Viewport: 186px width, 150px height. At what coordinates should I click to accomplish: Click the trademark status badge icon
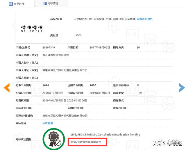(x=54, y=139)
